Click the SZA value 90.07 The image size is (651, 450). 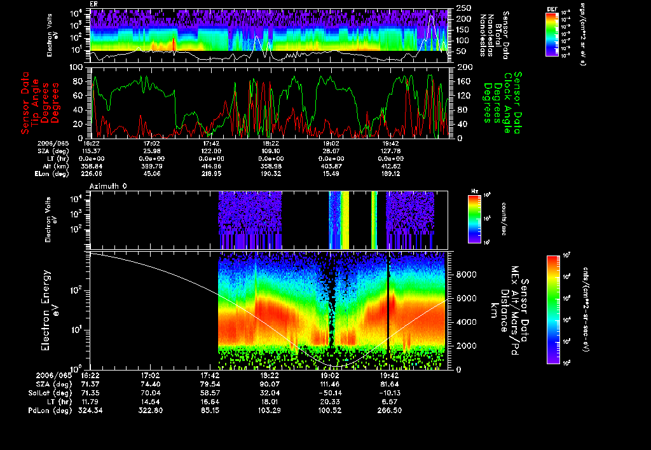click(269, 385)
